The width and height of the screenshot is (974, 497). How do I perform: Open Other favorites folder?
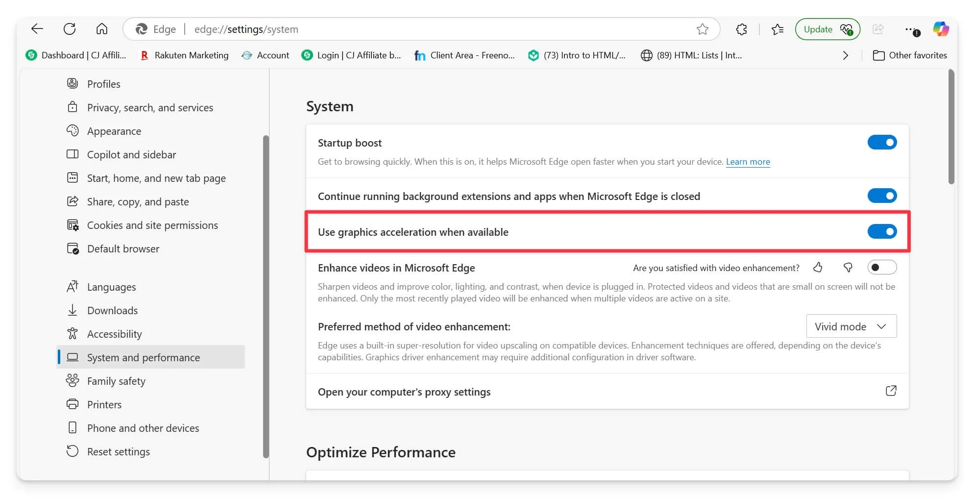point(910,55)
